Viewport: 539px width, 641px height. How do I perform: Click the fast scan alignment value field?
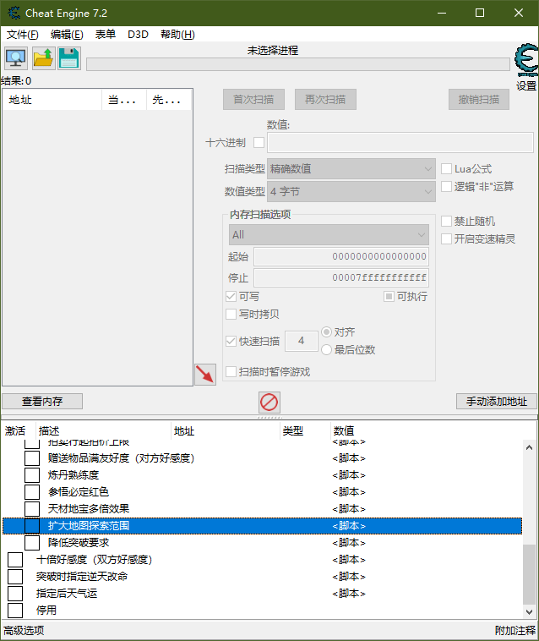pos(302,341)
